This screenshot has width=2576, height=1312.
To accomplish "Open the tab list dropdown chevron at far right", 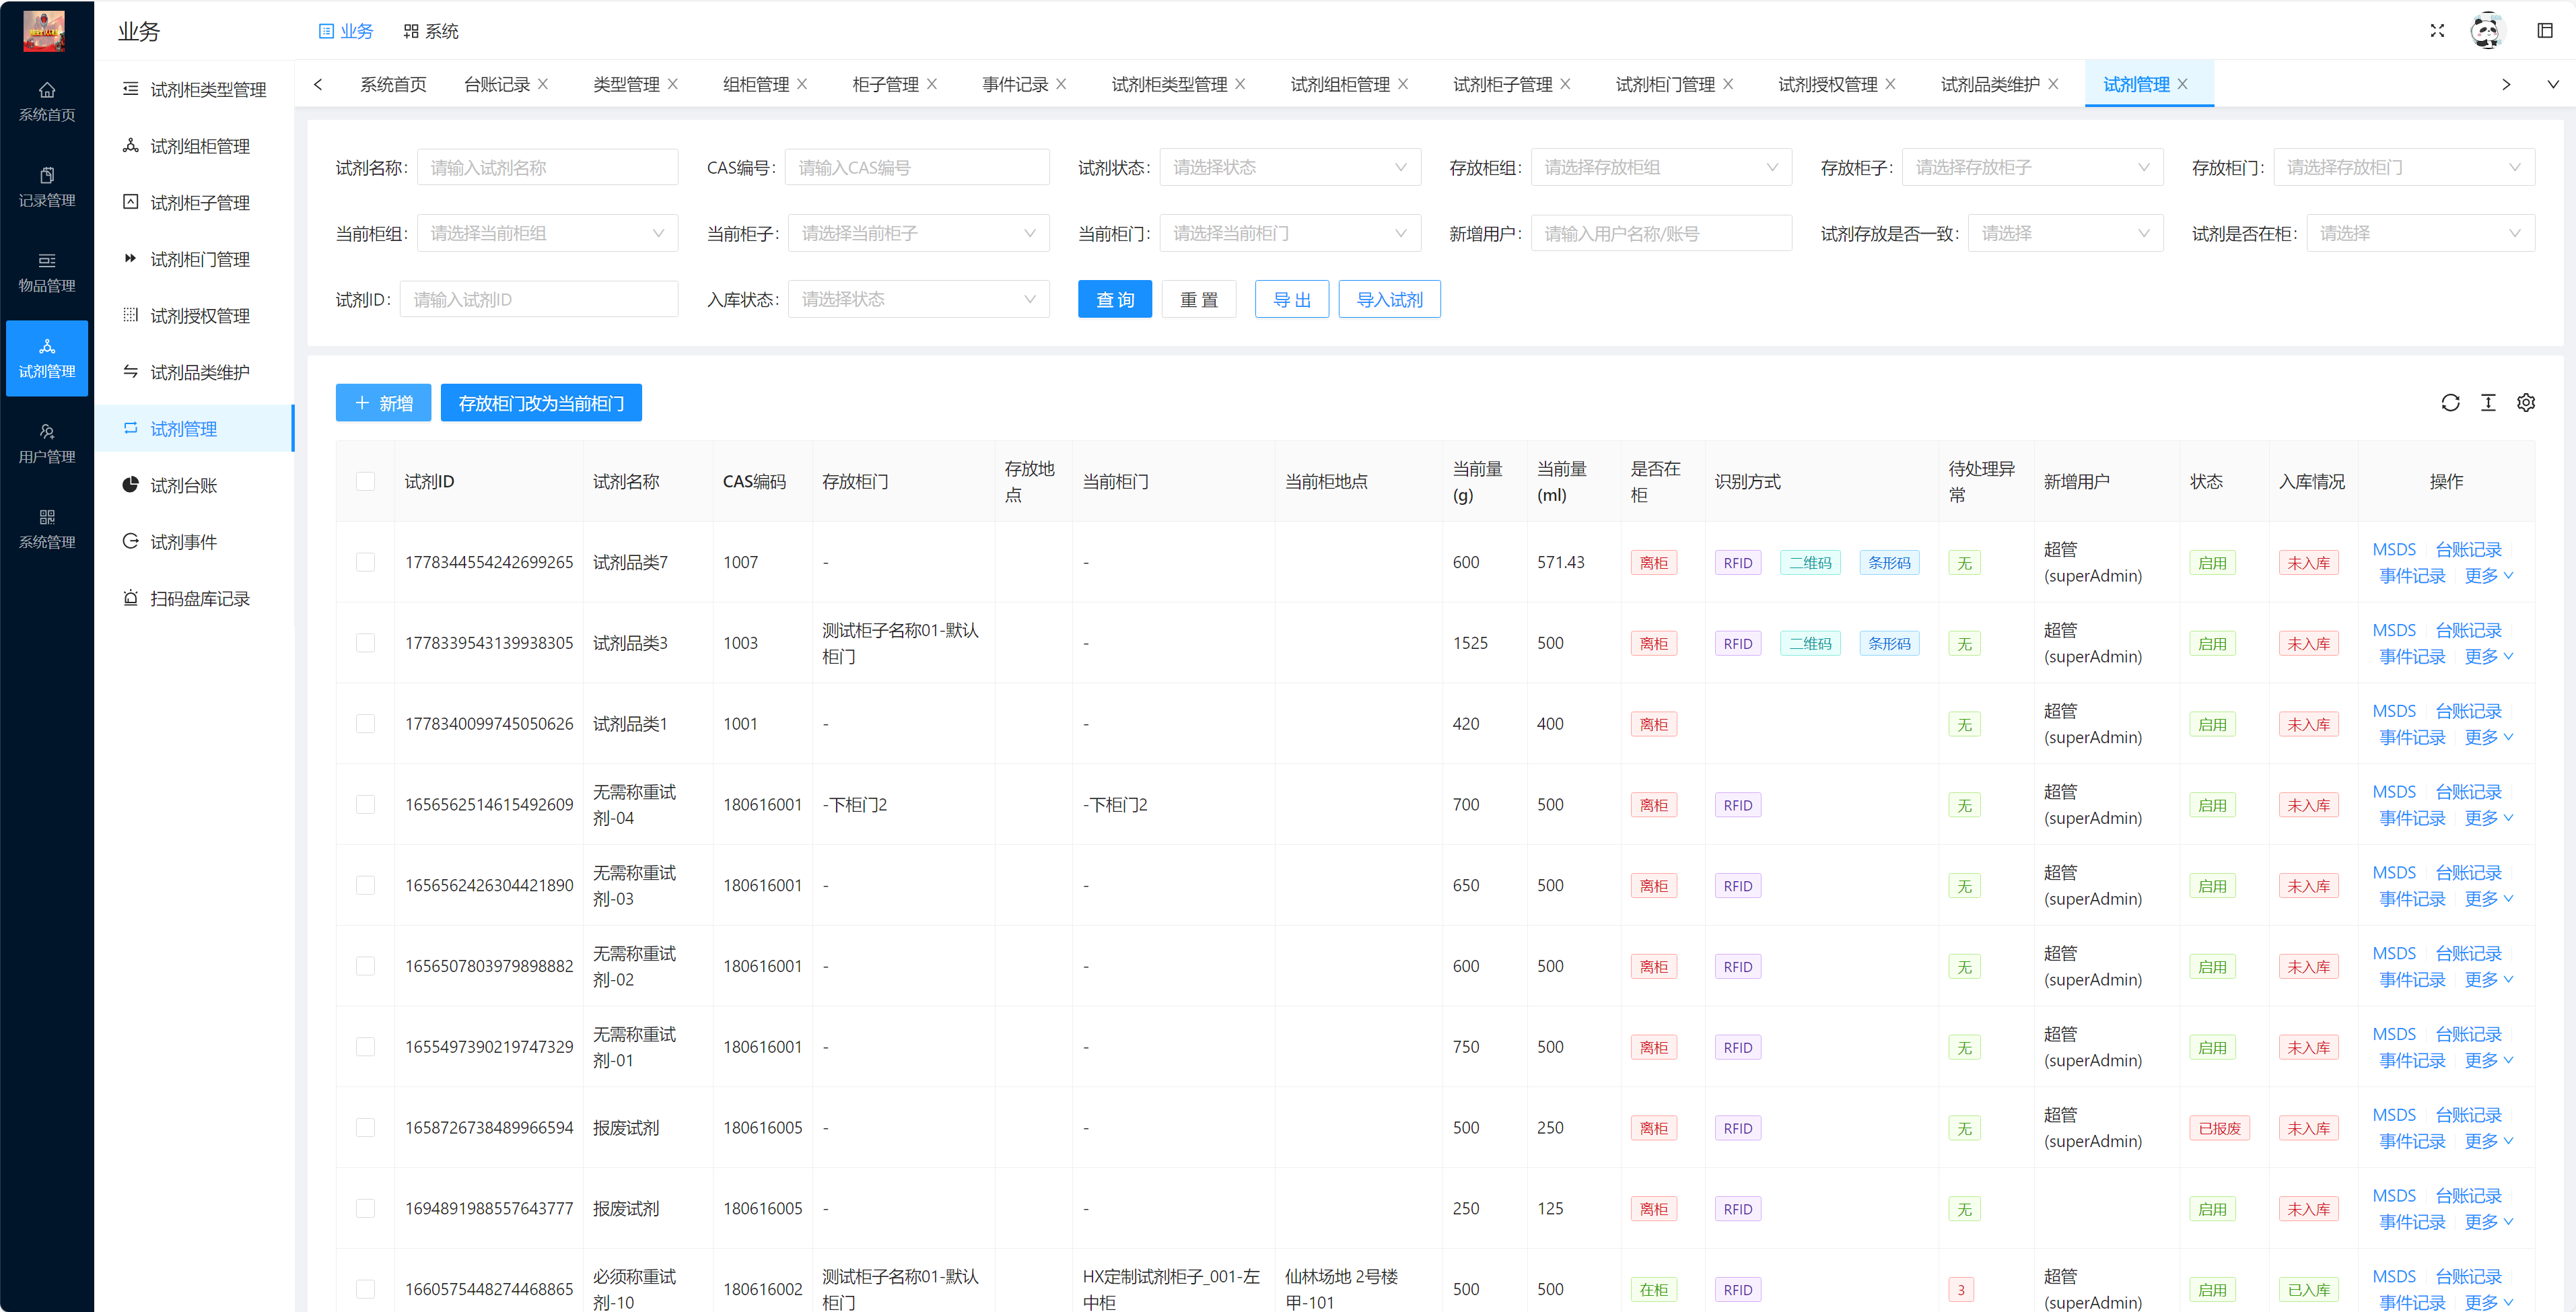I will coord(2553,84).
